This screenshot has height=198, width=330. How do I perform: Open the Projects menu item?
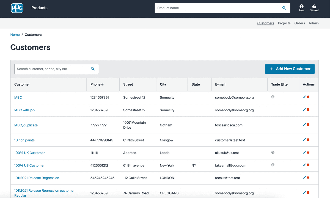pos(284,23)
